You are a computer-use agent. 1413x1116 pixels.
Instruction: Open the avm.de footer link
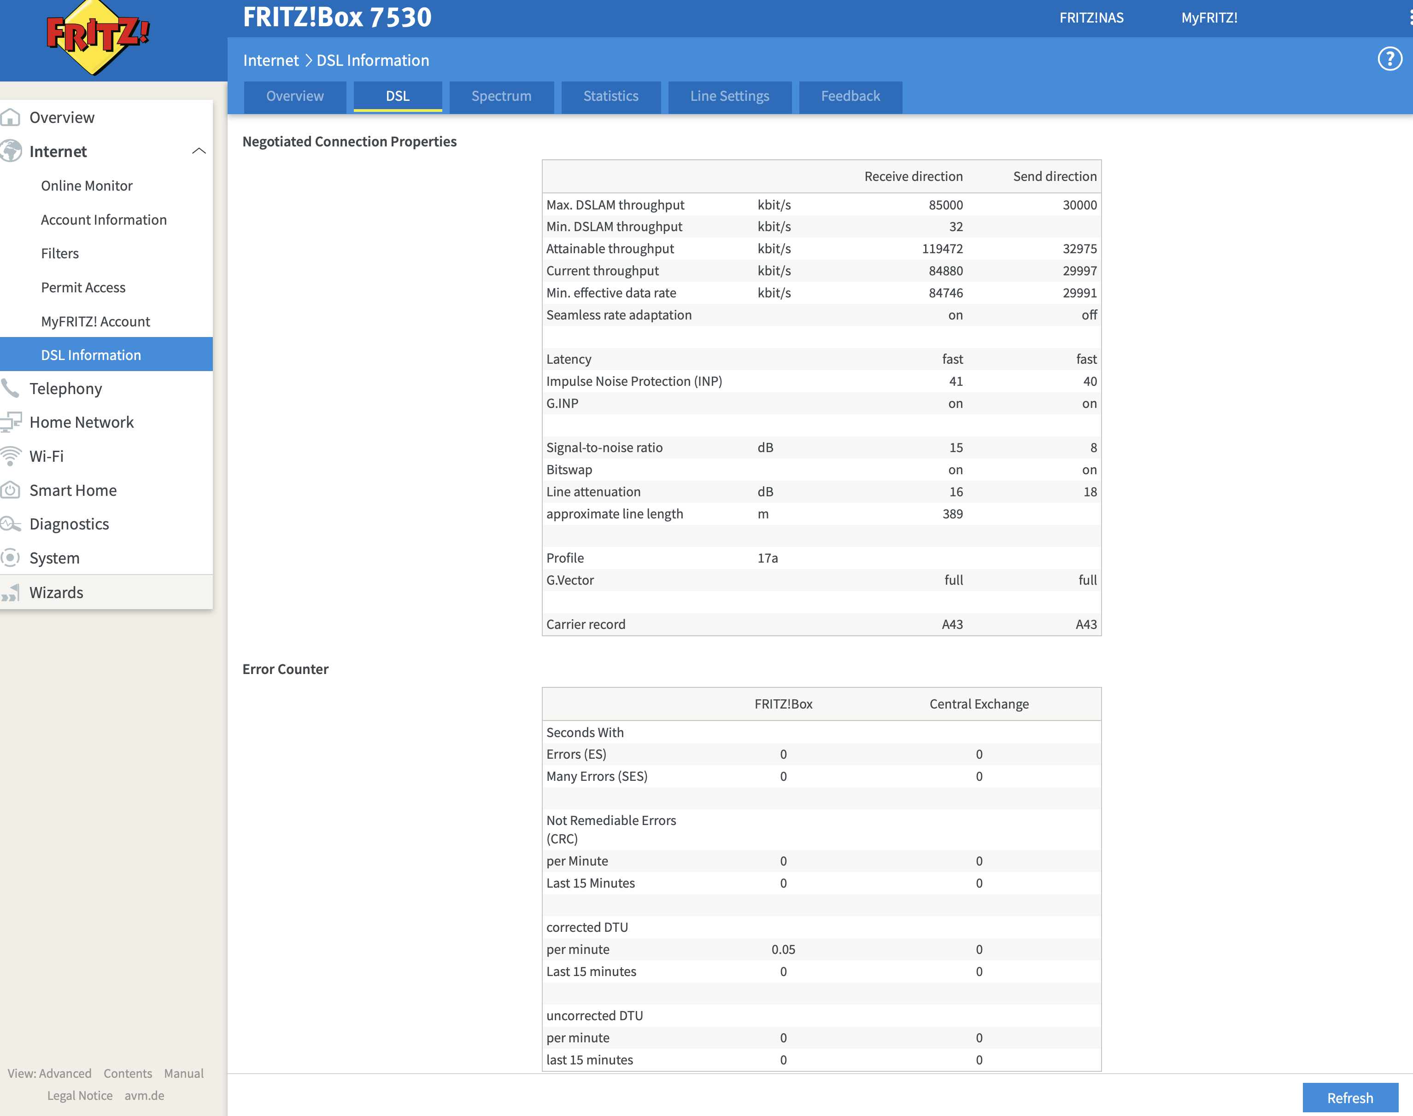[144, 1096]
